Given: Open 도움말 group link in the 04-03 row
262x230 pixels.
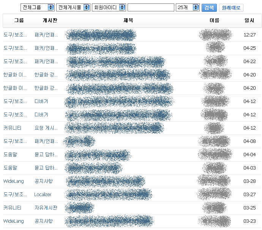Looking at the screenshot, I should point(10,168).
